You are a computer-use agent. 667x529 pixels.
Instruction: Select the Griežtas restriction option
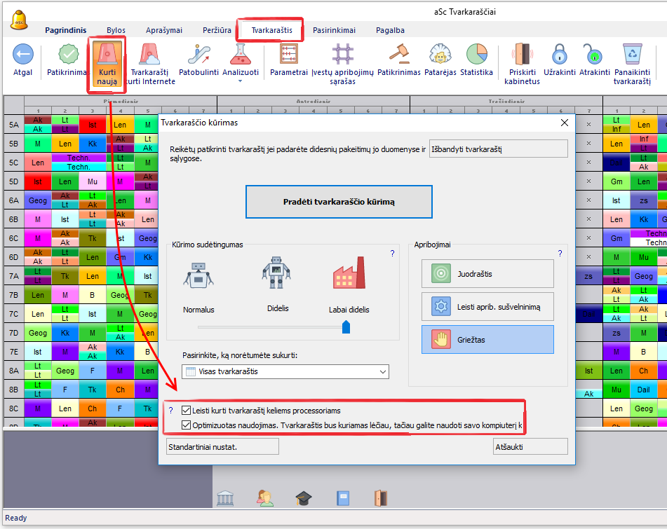pos(487,339)
